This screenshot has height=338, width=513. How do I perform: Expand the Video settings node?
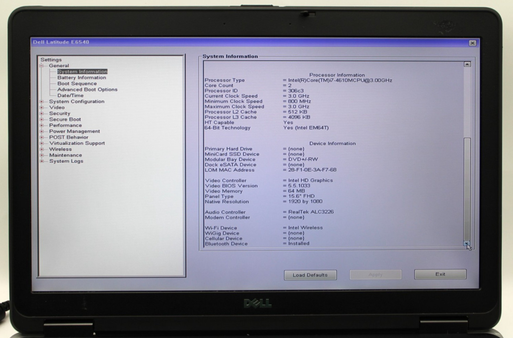point(42,107)
